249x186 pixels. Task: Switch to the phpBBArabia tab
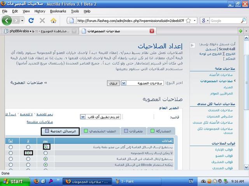[40, 31]
